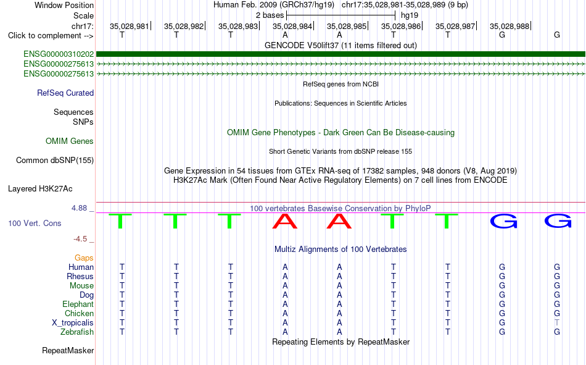This screenshot has width=586, height=365.
Task: Click the 35,028,986 ruler position
Action: [x=400, y=26]
